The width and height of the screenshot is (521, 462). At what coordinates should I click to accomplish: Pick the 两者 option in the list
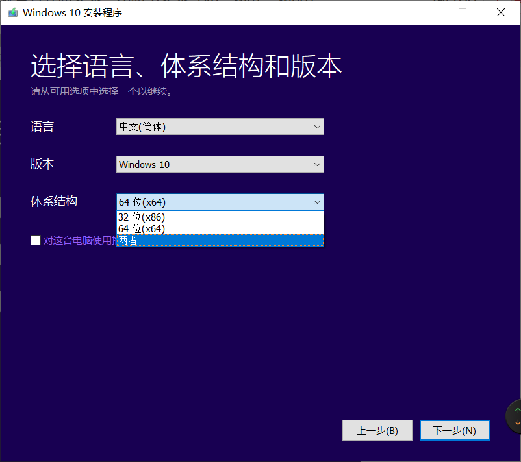click(220, 240)
